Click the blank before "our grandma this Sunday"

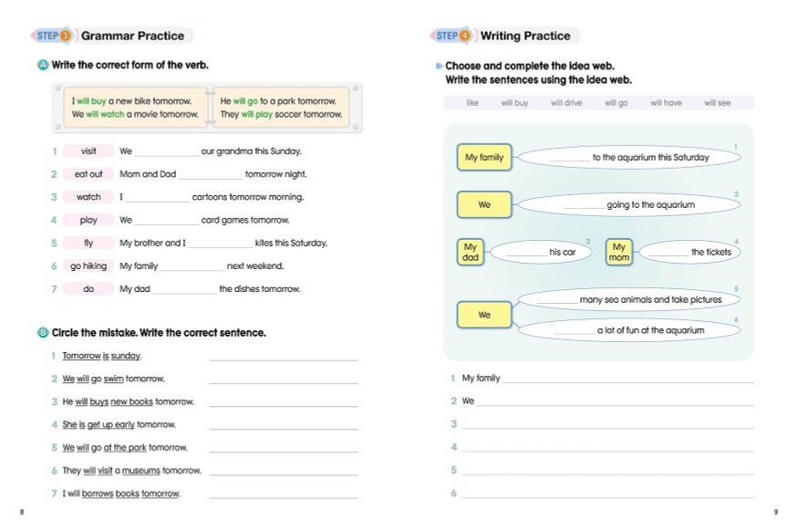click(166, 152)
